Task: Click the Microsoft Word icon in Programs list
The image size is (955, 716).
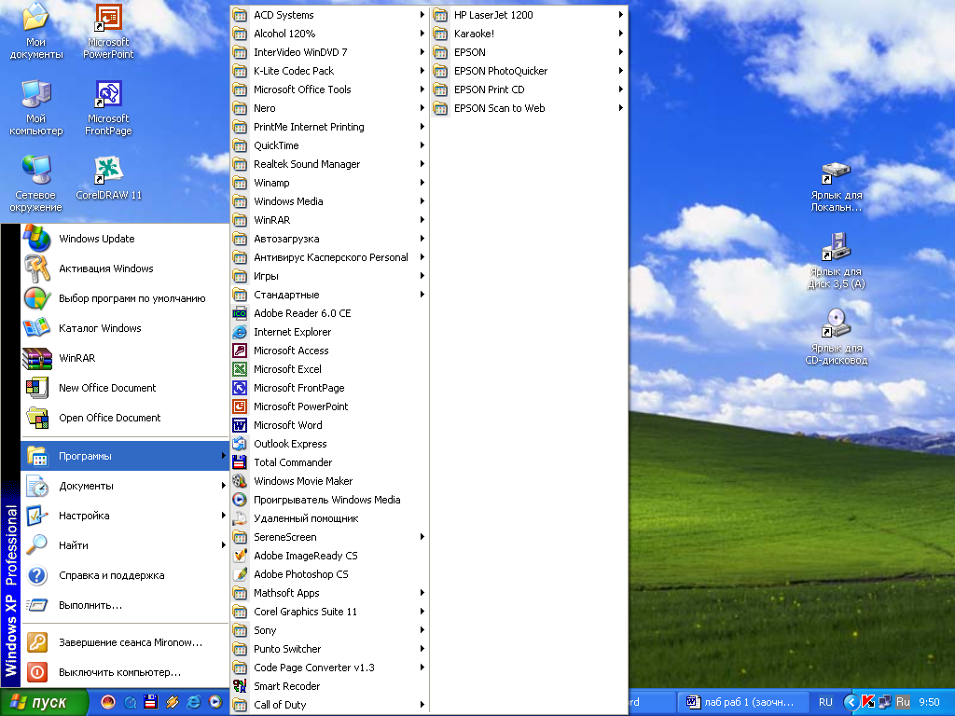Action: [240, 425]
